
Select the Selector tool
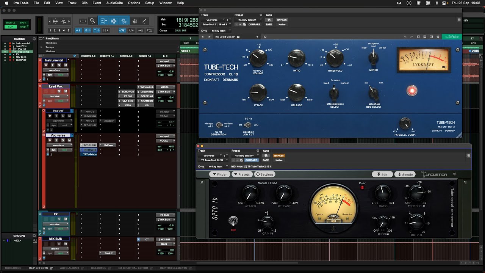click(x=114, y=21)
